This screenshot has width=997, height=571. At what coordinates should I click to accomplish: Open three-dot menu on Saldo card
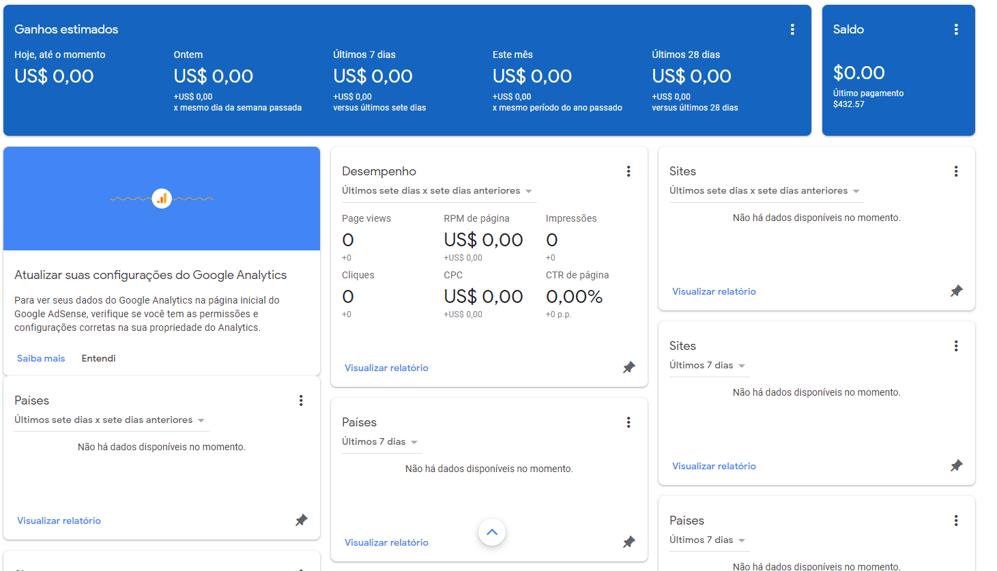click(956, 29)
